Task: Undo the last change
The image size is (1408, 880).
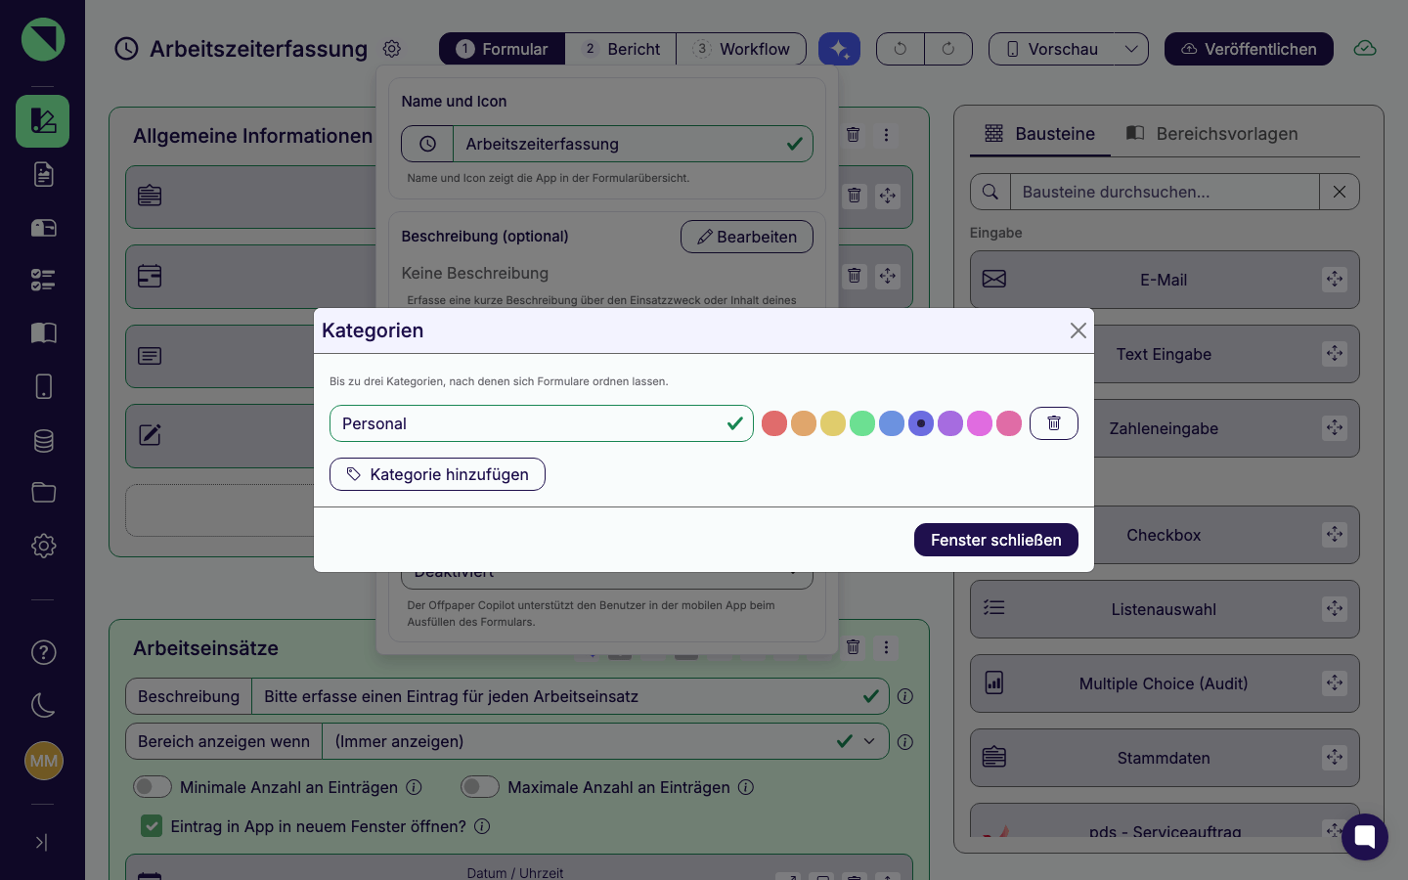Action: 901,49
